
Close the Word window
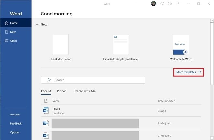(209, 4)
